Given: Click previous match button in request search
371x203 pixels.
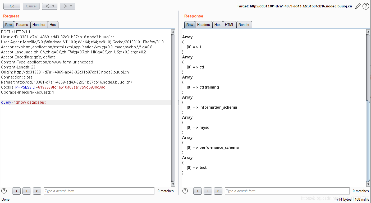Looking at the screenshot, I should (16, 191).
